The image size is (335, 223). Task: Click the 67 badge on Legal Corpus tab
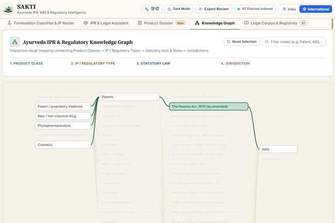coord(303,23)
